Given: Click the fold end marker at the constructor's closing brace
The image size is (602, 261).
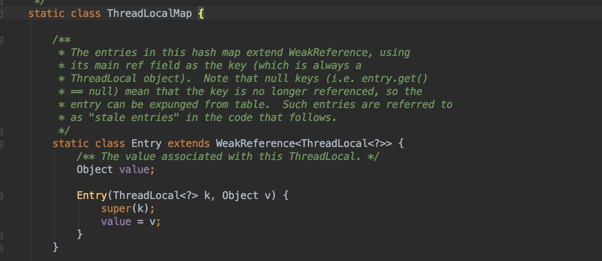Looking at the screenshot, I should click(1, 235).
